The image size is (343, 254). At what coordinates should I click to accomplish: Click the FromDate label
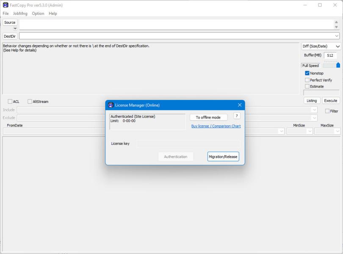pos(15,125)
